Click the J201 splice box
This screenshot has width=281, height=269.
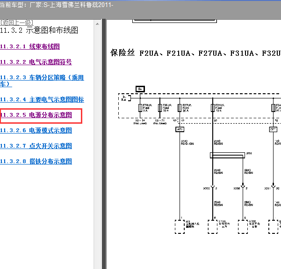[227, 155]
